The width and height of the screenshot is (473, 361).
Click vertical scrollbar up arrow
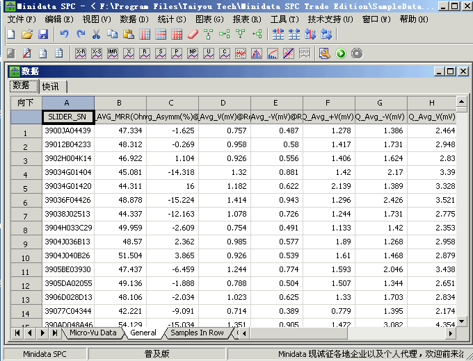click(462, 101)
